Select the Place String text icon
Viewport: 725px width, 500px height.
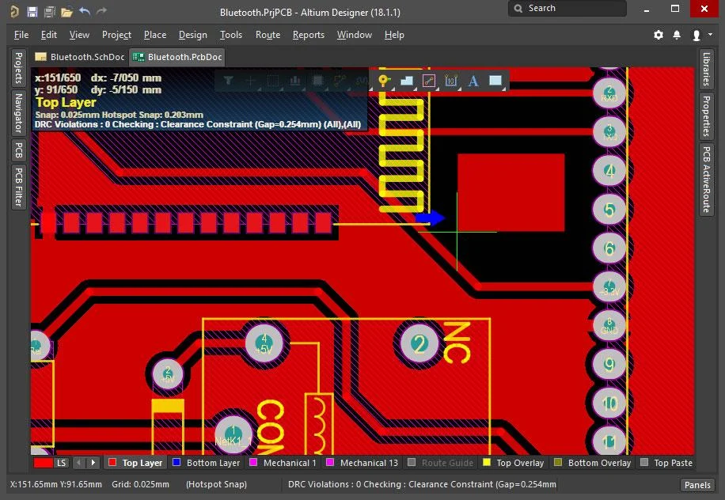tap(473, 81)
